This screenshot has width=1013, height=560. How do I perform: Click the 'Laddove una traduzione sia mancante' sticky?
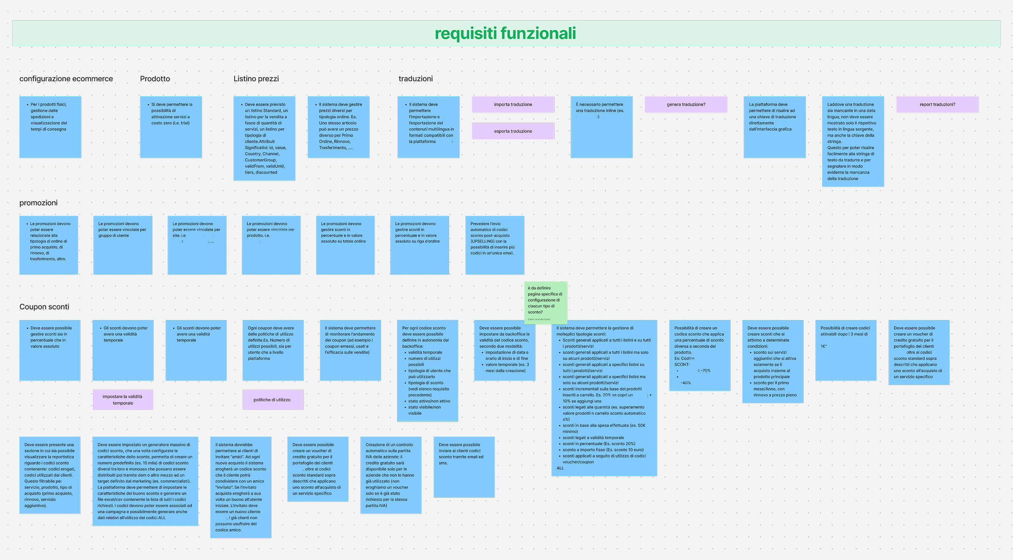853,141
